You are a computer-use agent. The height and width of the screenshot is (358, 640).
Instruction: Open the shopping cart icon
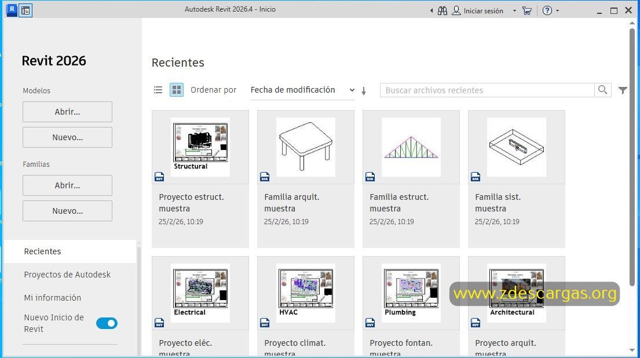coord(527,10)
